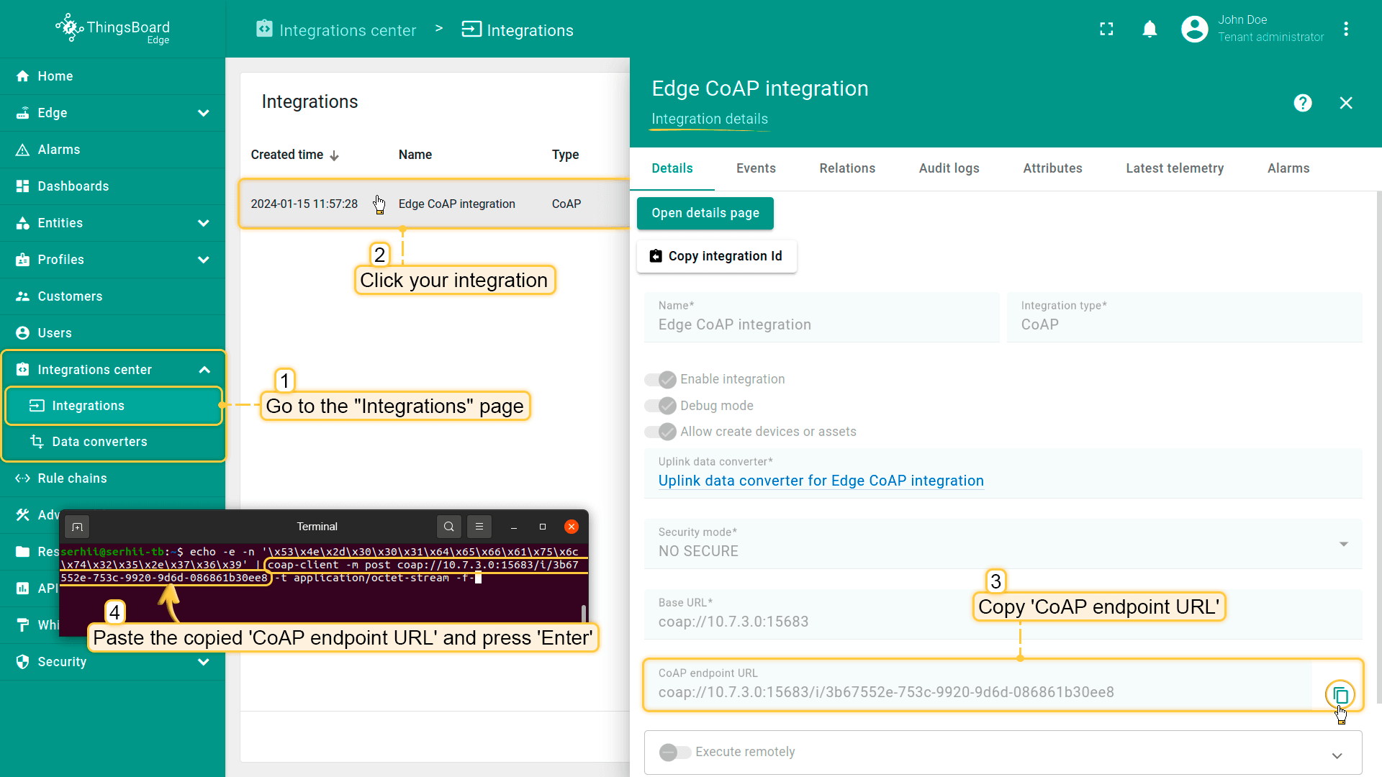The width and height of the screenshot is (1382, 777).
Task: Open the Terminal hamburger menu
Action: pyautogui.click(x=479, y=527)
